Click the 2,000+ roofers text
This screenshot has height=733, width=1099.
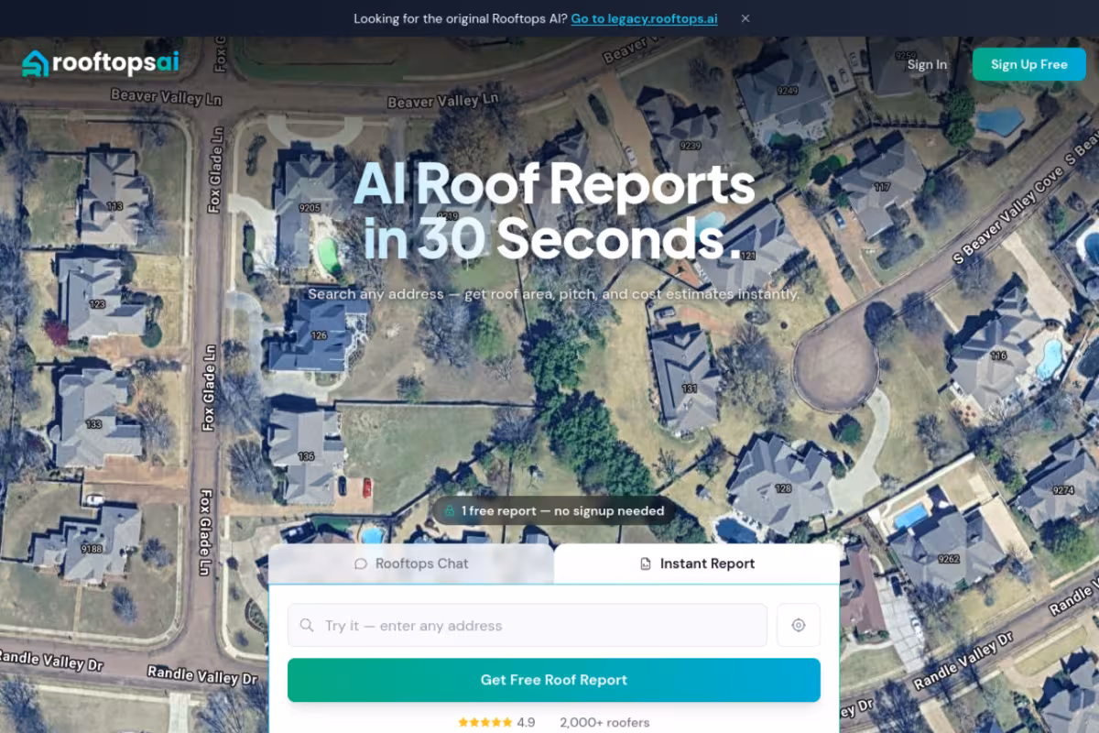point(604,722)
